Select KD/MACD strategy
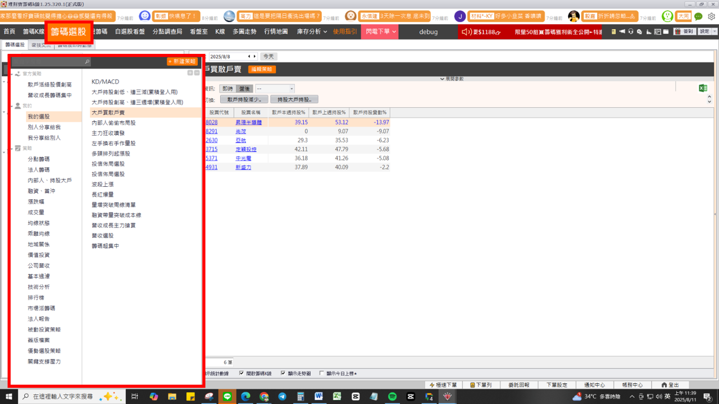The width and height of the screenshot is (719, 404). point(106,82)
